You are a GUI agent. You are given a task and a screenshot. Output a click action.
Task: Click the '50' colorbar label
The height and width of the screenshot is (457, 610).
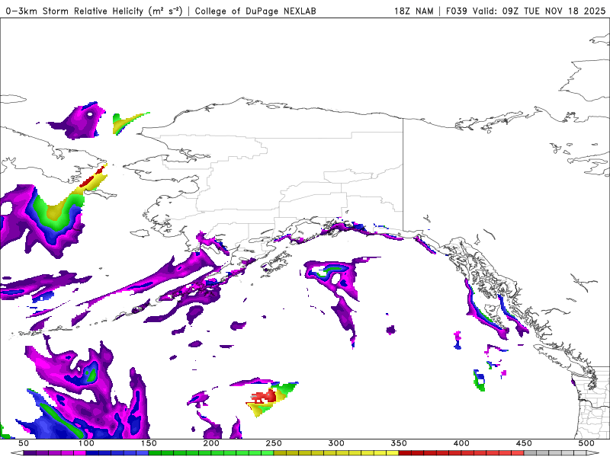[24, 443]
